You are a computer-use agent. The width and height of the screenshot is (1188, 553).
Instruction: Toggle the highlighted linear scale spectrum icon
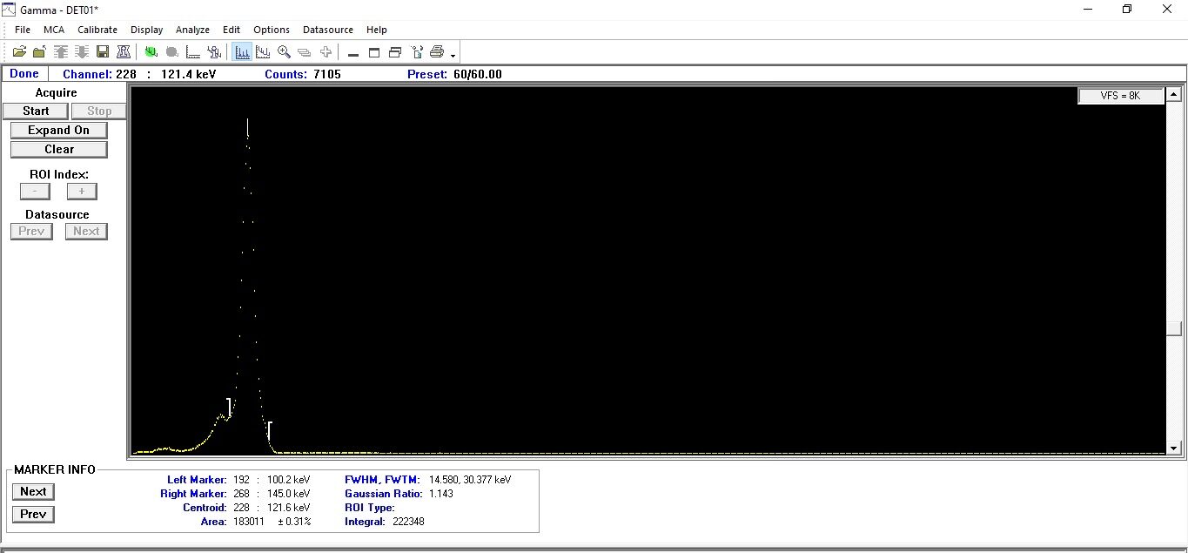(242, 52)
